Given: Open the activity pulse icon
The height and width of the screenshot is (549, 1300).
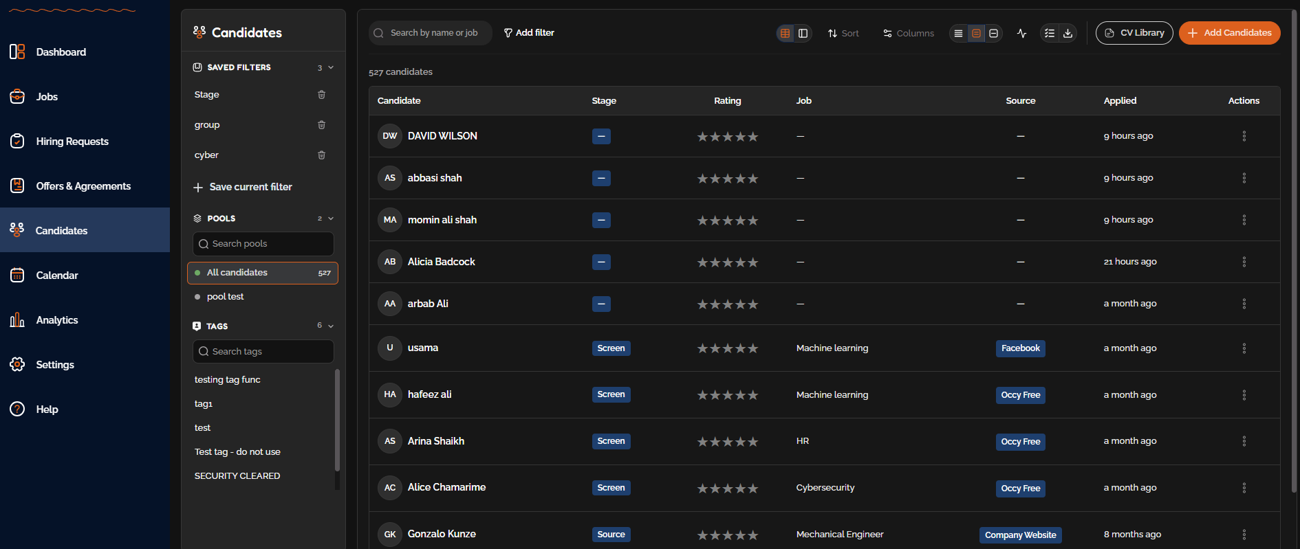Looking at the screenshot, I should 1022,33.
